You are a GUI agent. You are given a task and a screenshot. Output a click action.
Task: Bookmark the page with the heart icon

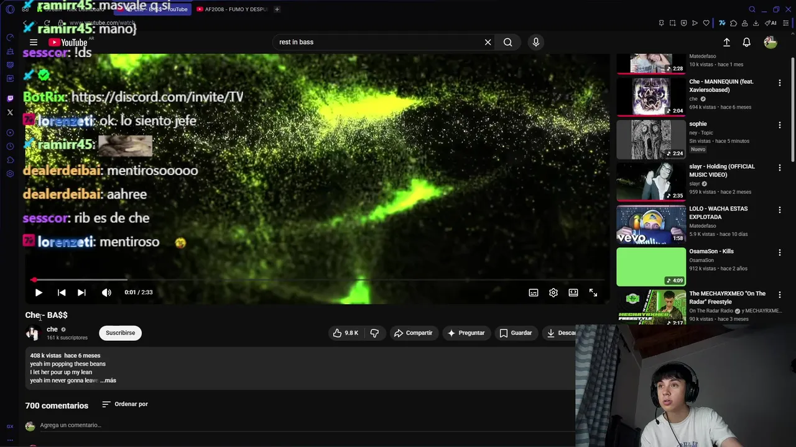point(706,23)
